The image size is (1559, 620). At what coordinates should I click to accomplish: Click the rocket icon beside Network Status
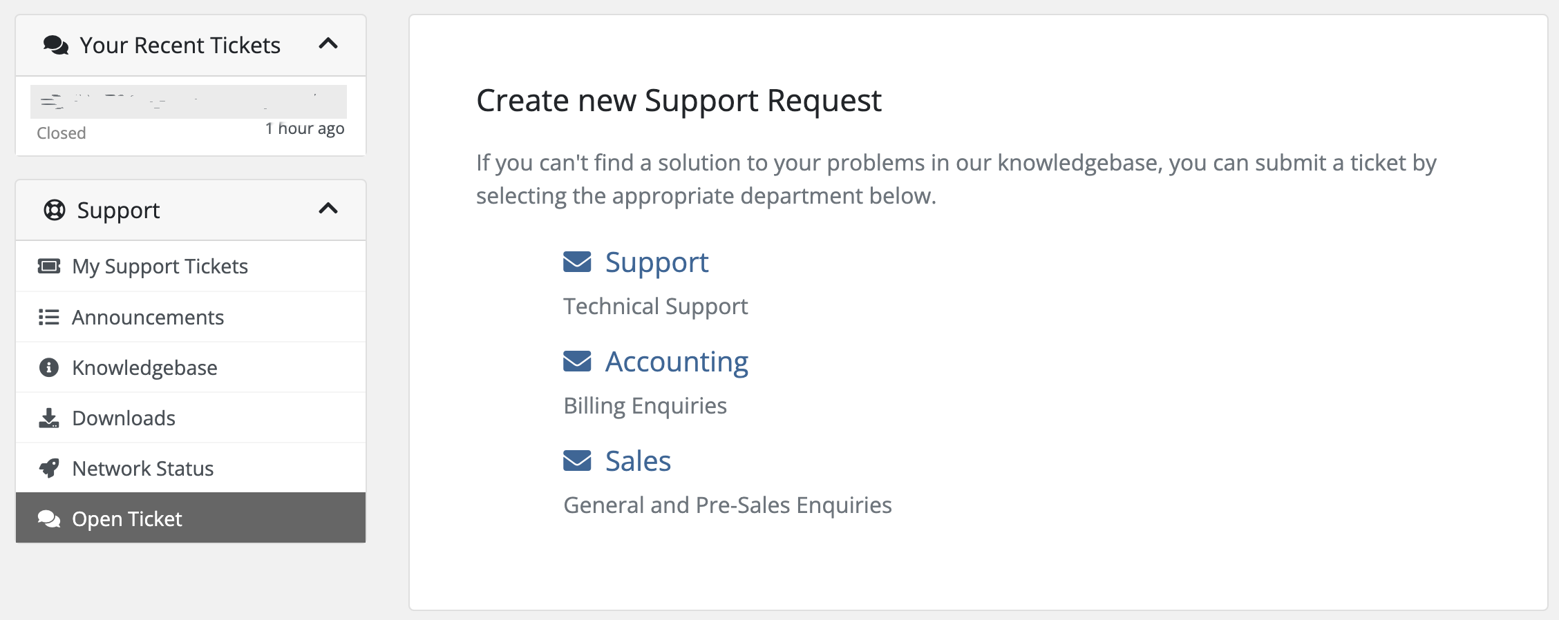[x=48, y=468]
